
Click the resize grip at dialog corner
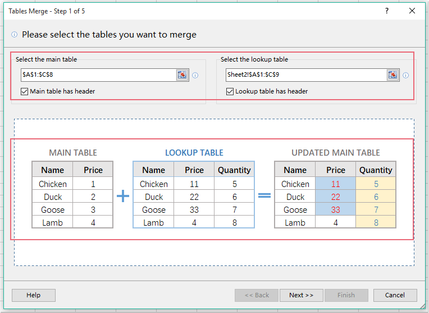click(422, 306)
